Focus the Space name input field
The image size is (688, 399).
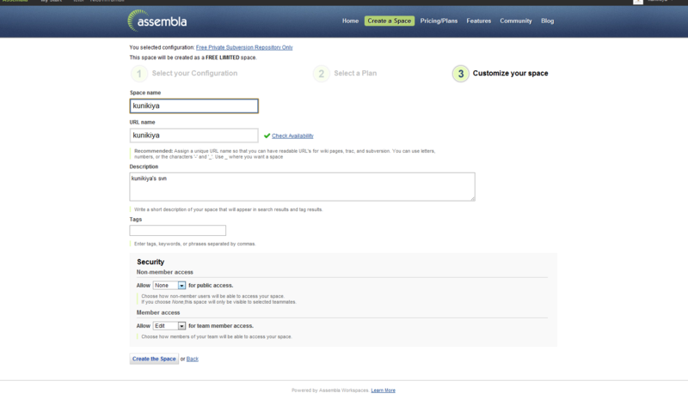click(x=194, y=106)
